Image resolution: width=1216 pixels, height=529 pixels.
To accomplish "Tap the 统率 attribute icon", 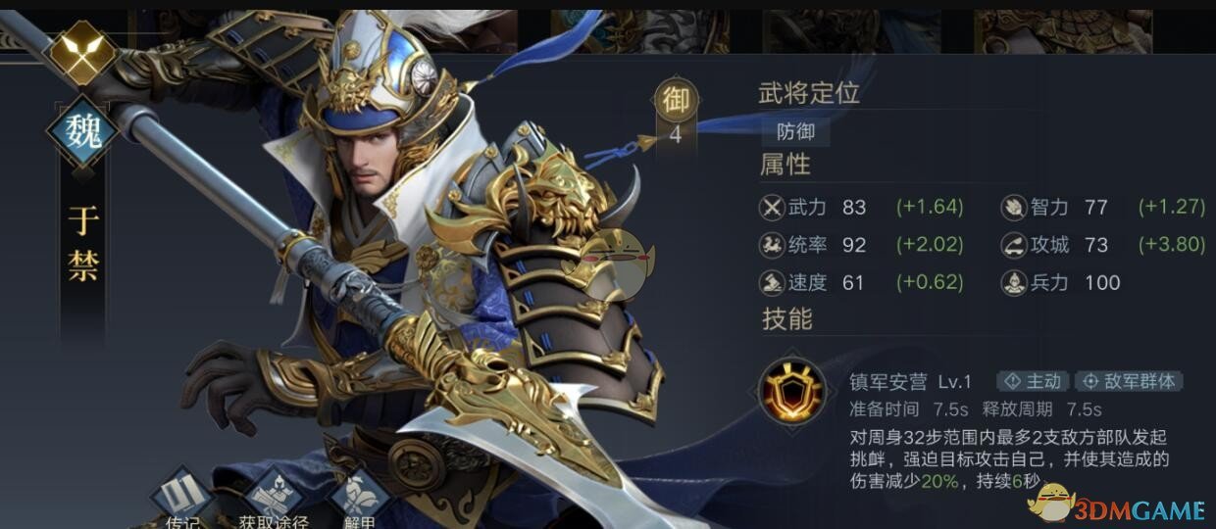I will (x=772, y=245).
